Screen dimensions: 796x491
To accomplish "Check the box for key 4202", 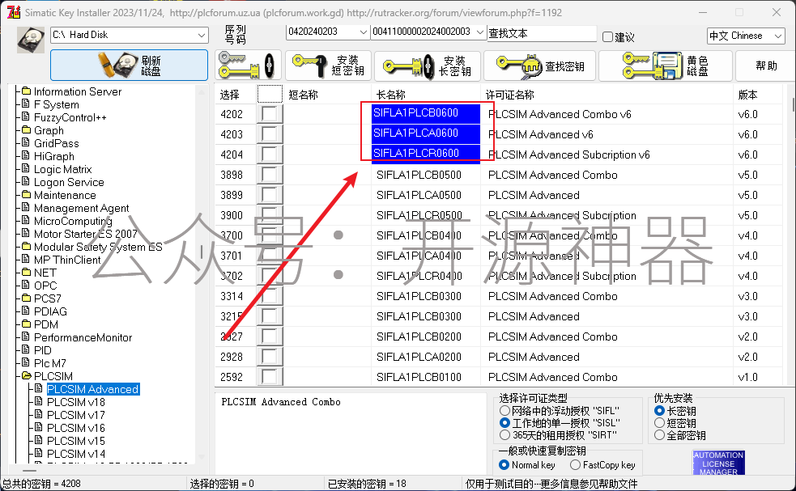I will [270, 114].
